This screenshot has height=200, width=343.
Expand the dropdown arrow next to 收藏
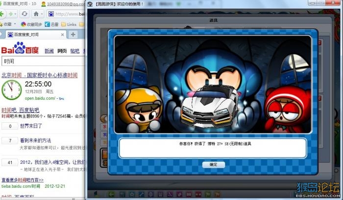coord(15,24)
